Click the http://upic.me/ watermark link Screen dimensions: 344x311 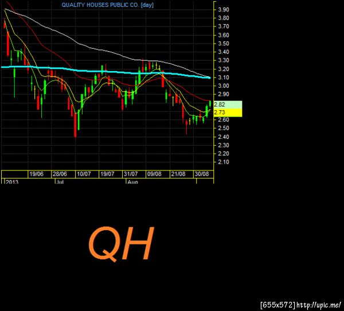pyautogui.click(x=319, y=305)
